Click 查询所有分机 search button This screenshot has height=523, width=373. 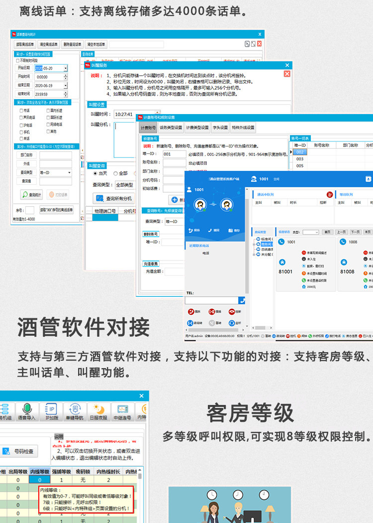tap(113, 198)
